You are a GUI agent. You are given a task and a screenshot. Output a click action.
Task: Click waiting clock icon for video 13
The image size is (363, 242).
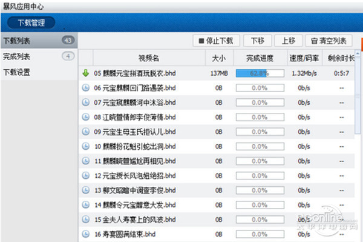(86, 190)
